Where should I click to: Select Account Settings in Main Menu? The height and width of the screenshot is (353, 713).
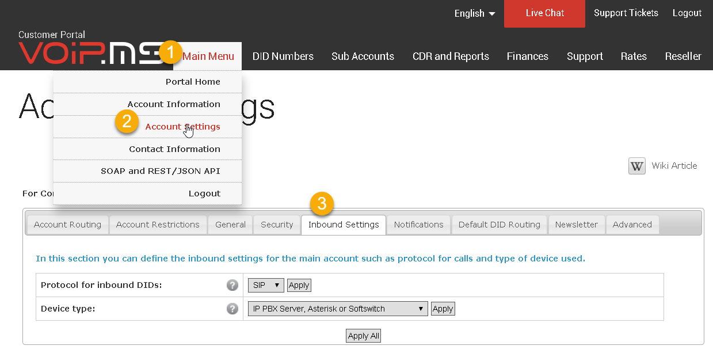182,127
